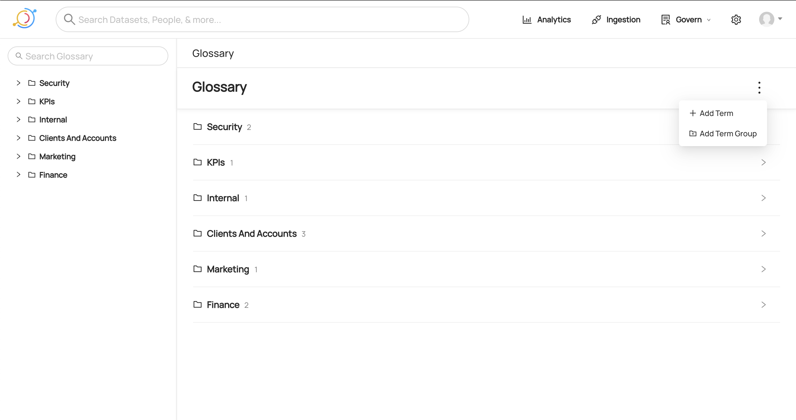Click the chevron arrow on Finance row
Screen dimensions: 796x420
tap(763, 305)
